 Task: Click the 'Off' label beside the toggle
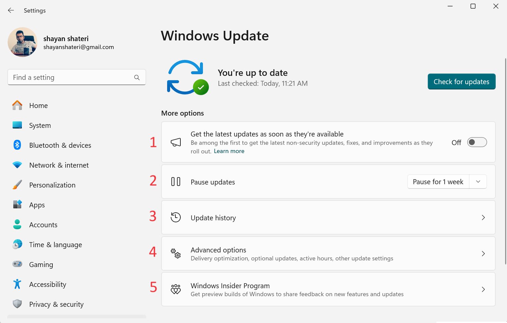pos(456,142)
